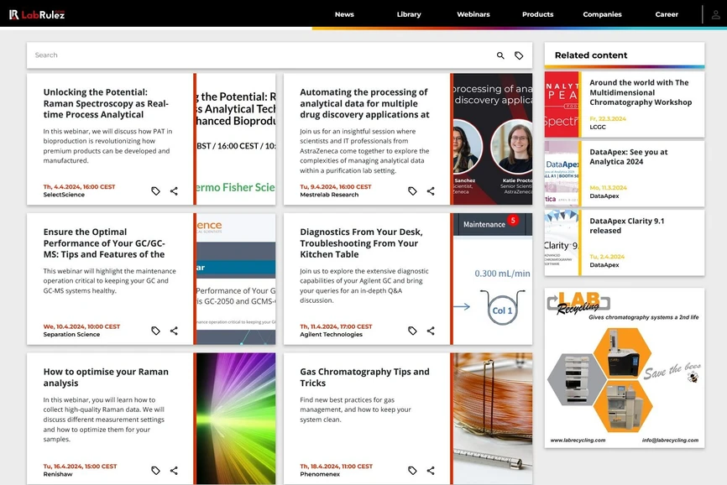Open the Library menu
This screenshot has width=727, height=485.
point(409,14)
